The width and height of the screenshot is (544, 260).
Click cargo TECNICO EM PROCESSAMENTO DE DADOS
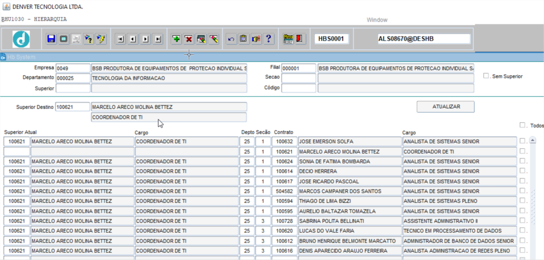pyautogui.click(x=460, y=231)
